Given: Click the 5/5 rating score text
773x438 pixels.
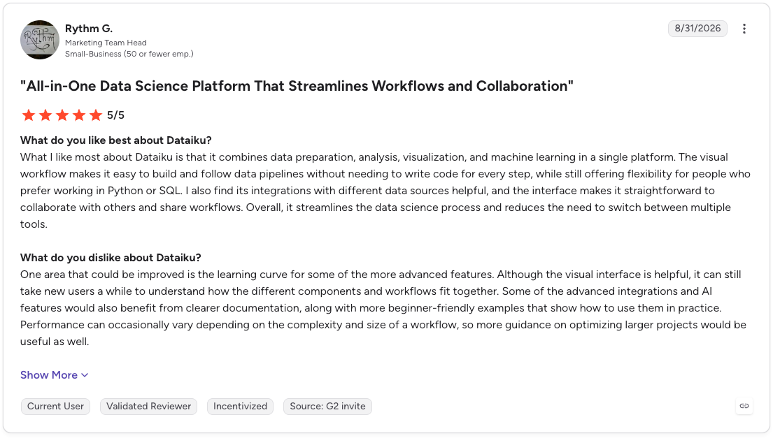Looking at the screenshot, I should pyautogui.click(x=116, y=115).
